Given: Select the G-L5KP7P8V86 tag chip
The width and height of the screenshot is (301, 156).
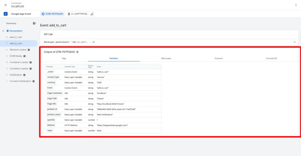Looking at the screenshot, I should point(78,14).
